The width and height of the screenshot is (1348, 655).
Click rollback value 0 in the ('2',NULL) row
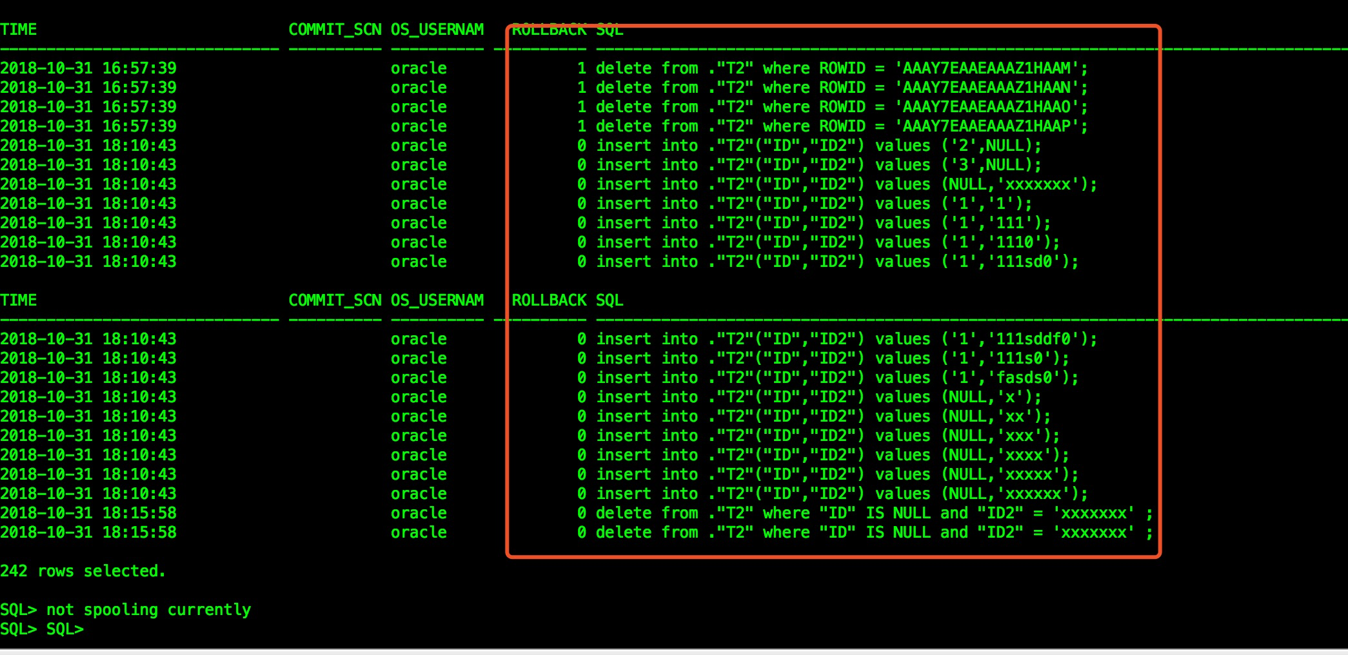582,146
